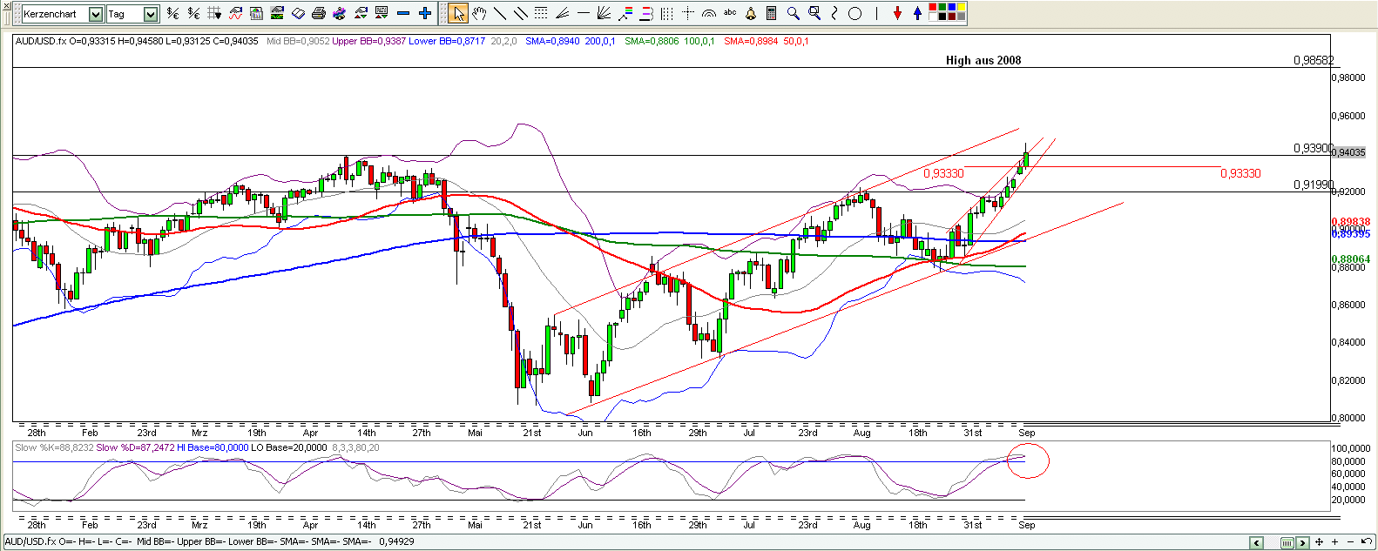Click the SMA=0,8940 200,0,1 legend text
This screenshot has width=1378, height=551.
[571, 41]
